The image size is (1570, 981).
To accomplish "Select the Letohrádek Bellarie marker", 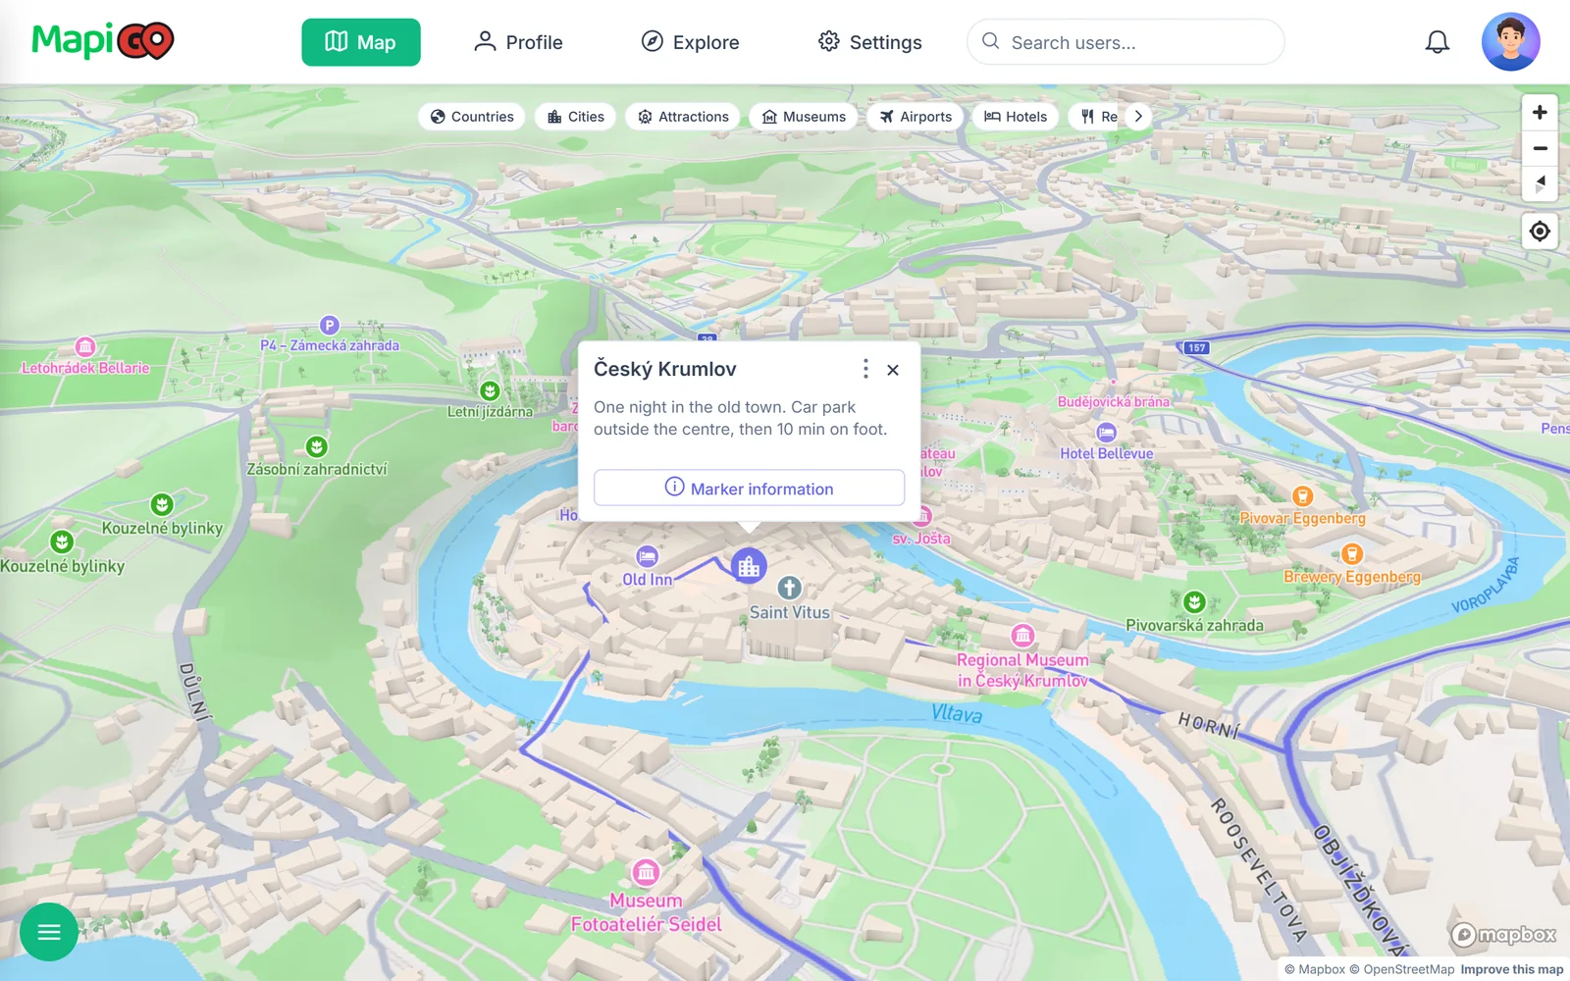I will (85, 346).
